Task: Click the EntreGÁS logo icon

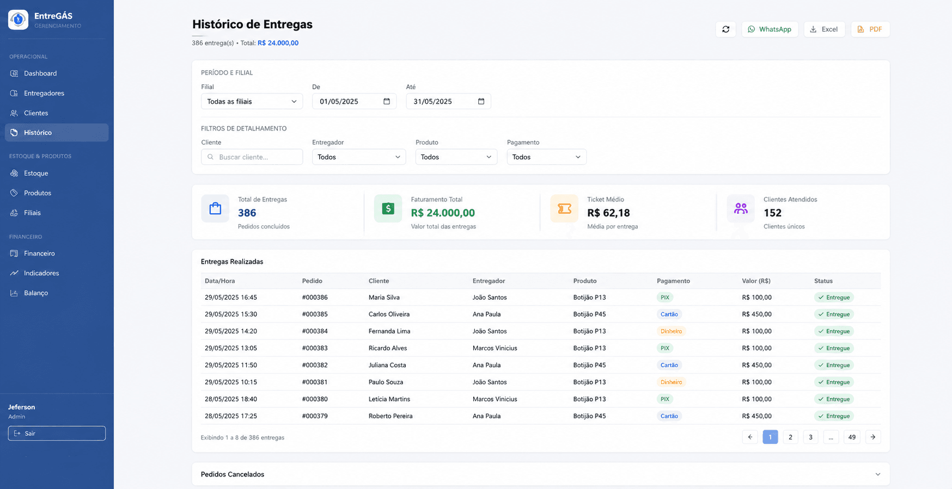Action: [x=19, y=20]
